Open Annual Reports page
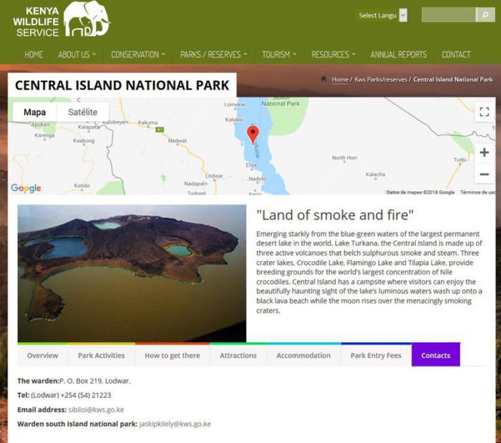Screen dimensions: 501x443 tap(399, 54)
